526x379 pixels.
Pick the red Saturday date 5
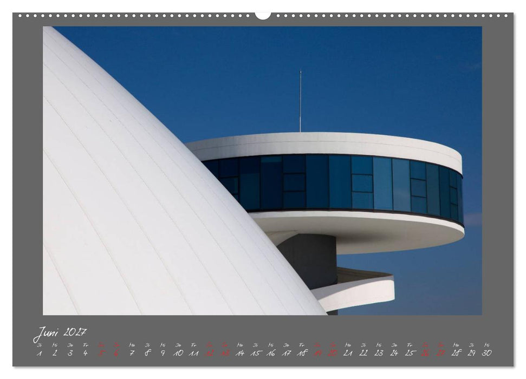(101, 353)
